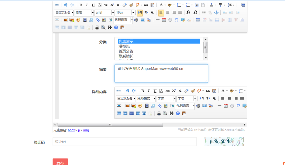This screenshot has height=165, width=285.
Task: Toggle HTML source in 详细内容 editor
Action: tap(119, 91)
